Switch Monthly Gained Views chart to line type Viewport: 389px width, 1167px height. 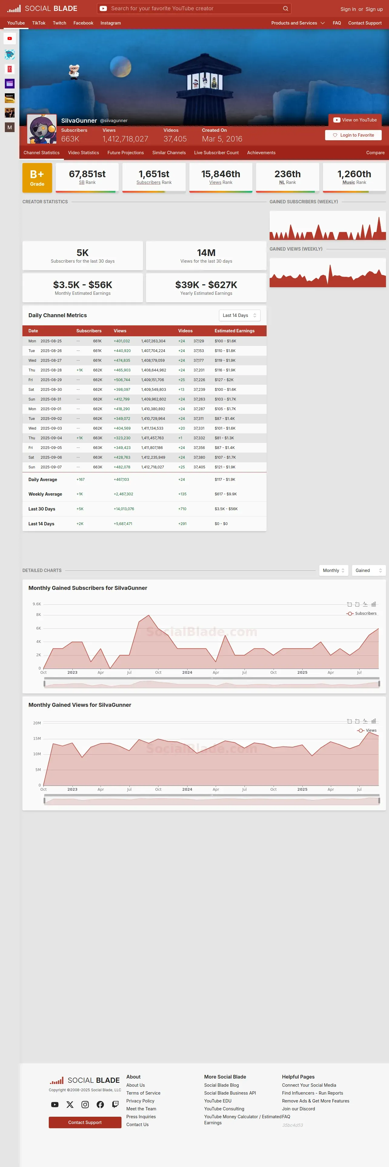click(x=365, y=721)
